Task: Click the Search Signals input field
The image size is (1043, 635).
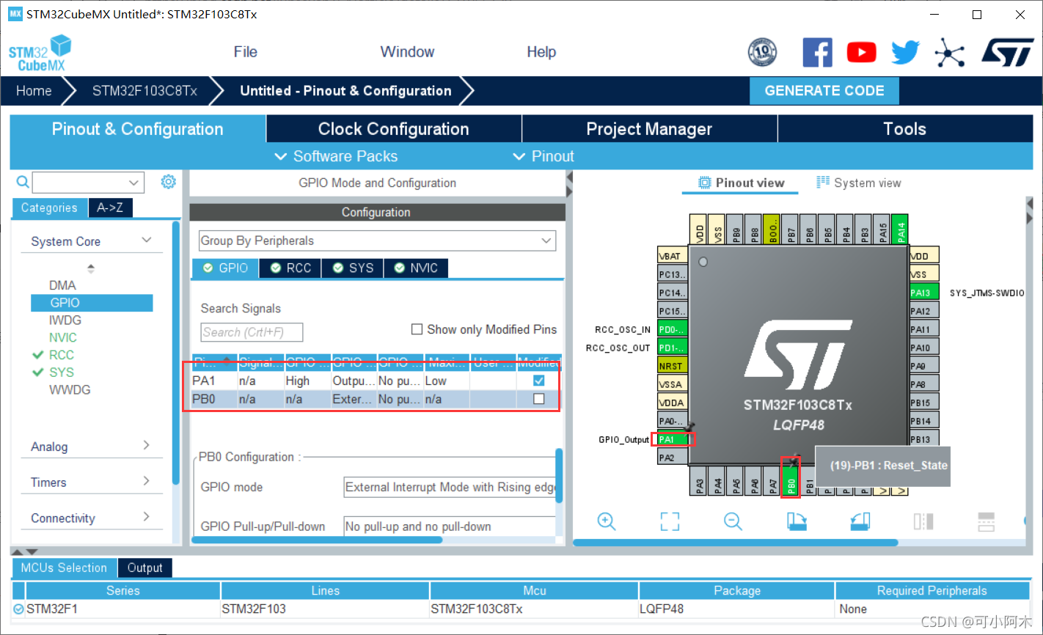Action: [x=252, y=332]
